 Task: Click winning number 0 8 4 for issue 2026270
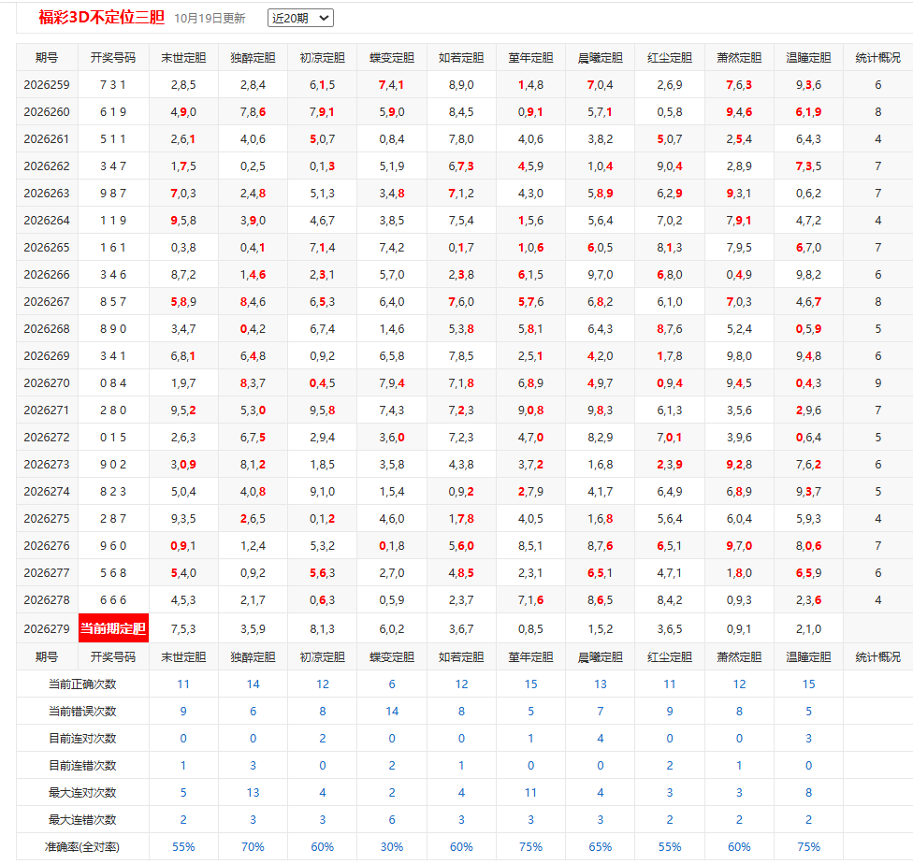coord(113,383)
